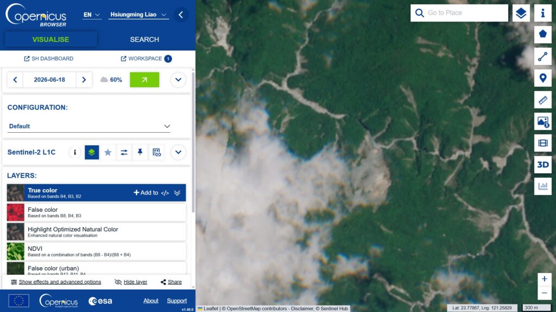Click the Copernicus Browser logo
This screenshot has height=312, width=556.
(x=36, y=15)
